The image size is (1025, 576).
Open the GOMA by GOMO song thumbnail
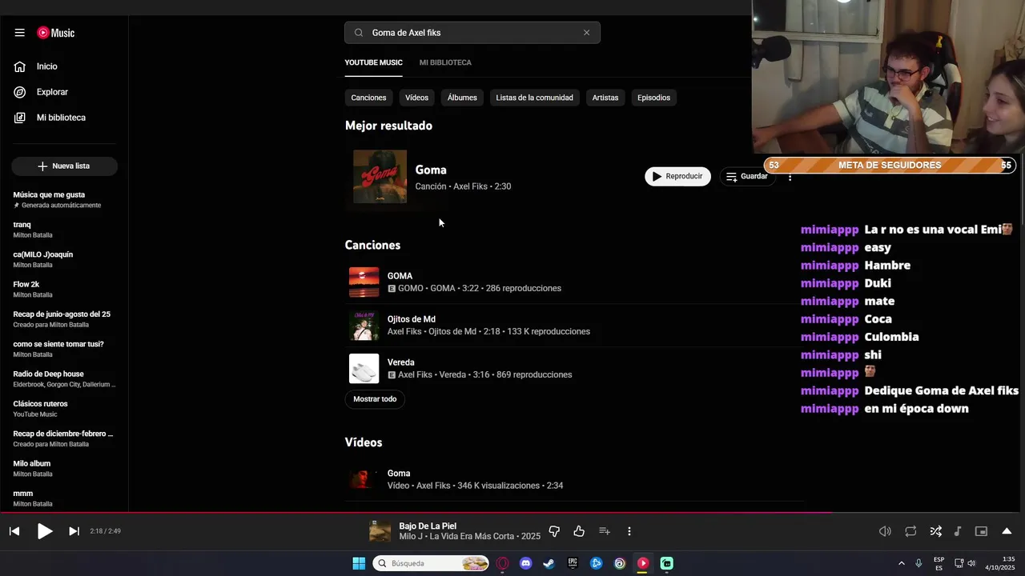click(x=364, y=282)
